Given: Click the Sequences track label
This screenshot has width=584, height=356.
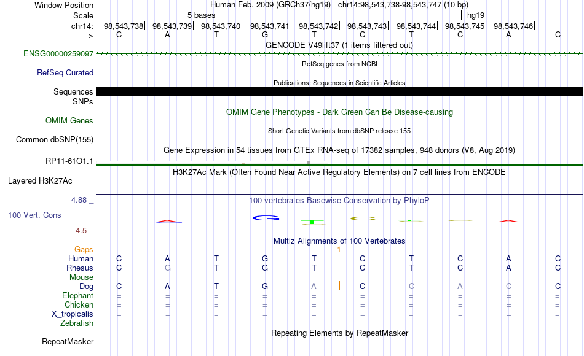Looking at the screenshot, I should [x=73, y=91].
